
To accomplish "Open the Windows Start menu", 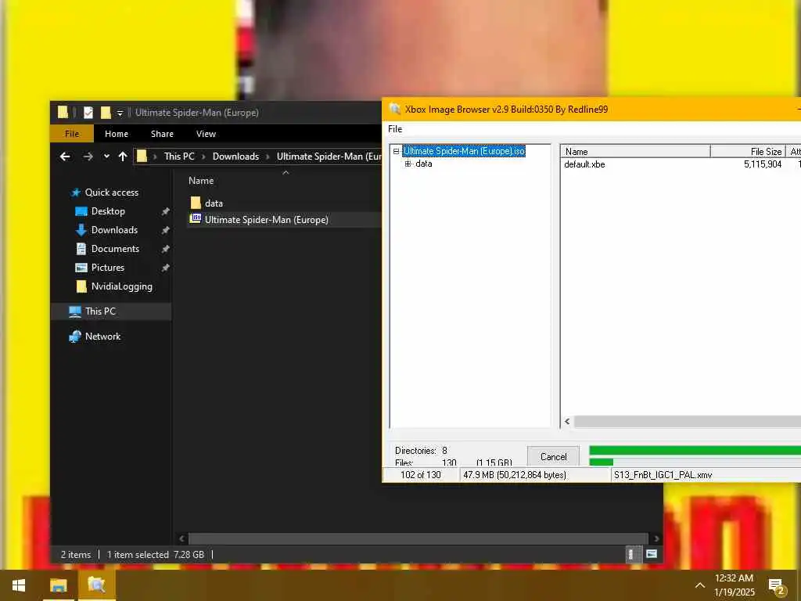I will [20, 585].
